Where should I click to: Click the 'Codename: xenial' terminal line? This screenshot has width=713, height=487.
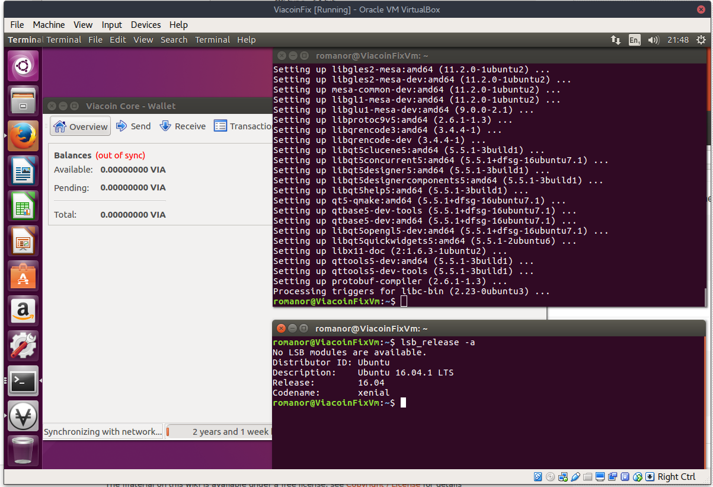pos(331,393)
